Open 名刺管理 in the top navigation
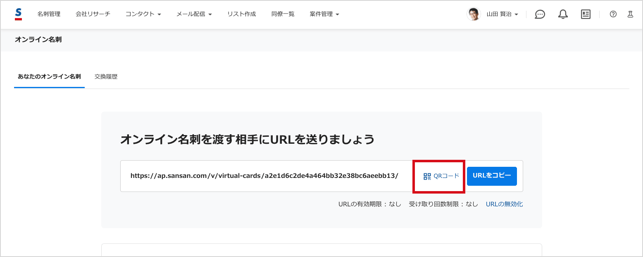Viewport: 643px width, 257px height. click(x=49, y=14)
